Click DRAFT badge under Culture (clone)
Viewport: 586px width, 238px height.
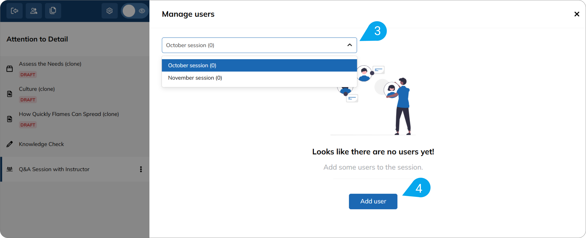coord(28,100)
